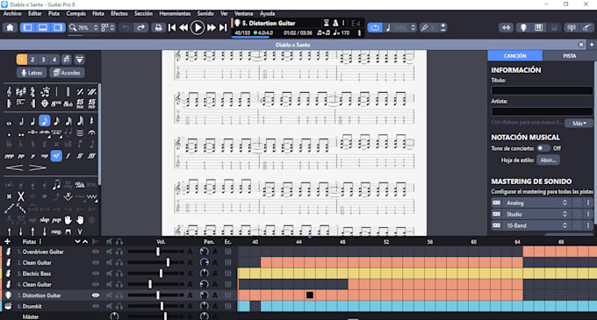Viewport: 597px width, 320px height.
Task: Apply the fermata symbol
Action: pos(91,132)
